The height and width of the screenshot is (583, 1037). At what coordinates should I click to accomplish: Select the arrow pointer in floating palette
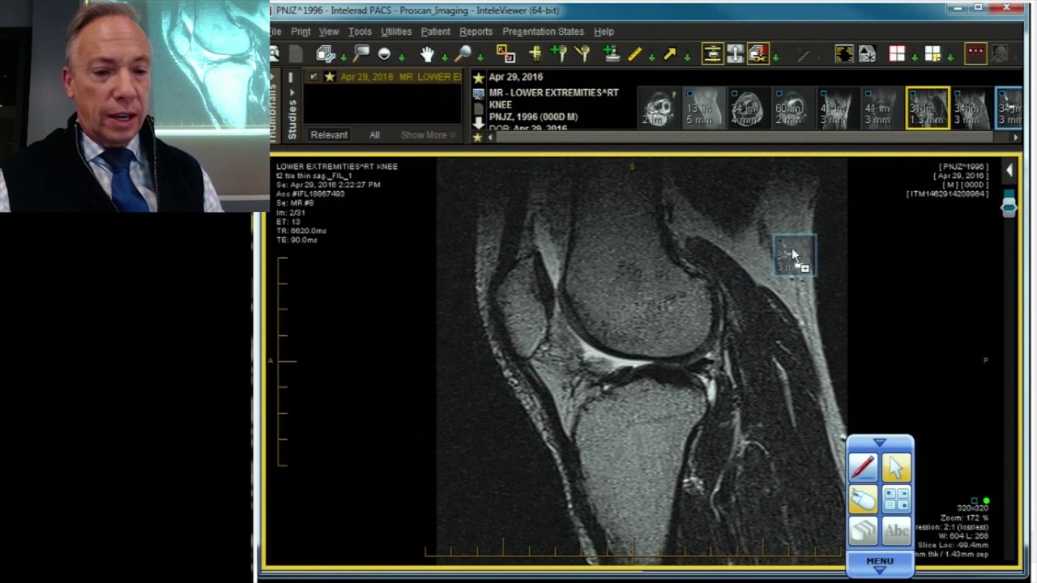(x=896, y=467)
